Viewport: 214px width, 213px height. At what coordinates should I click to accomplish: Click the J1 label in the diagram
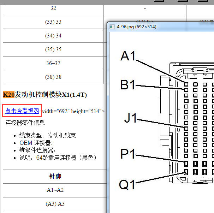point(130,118)
